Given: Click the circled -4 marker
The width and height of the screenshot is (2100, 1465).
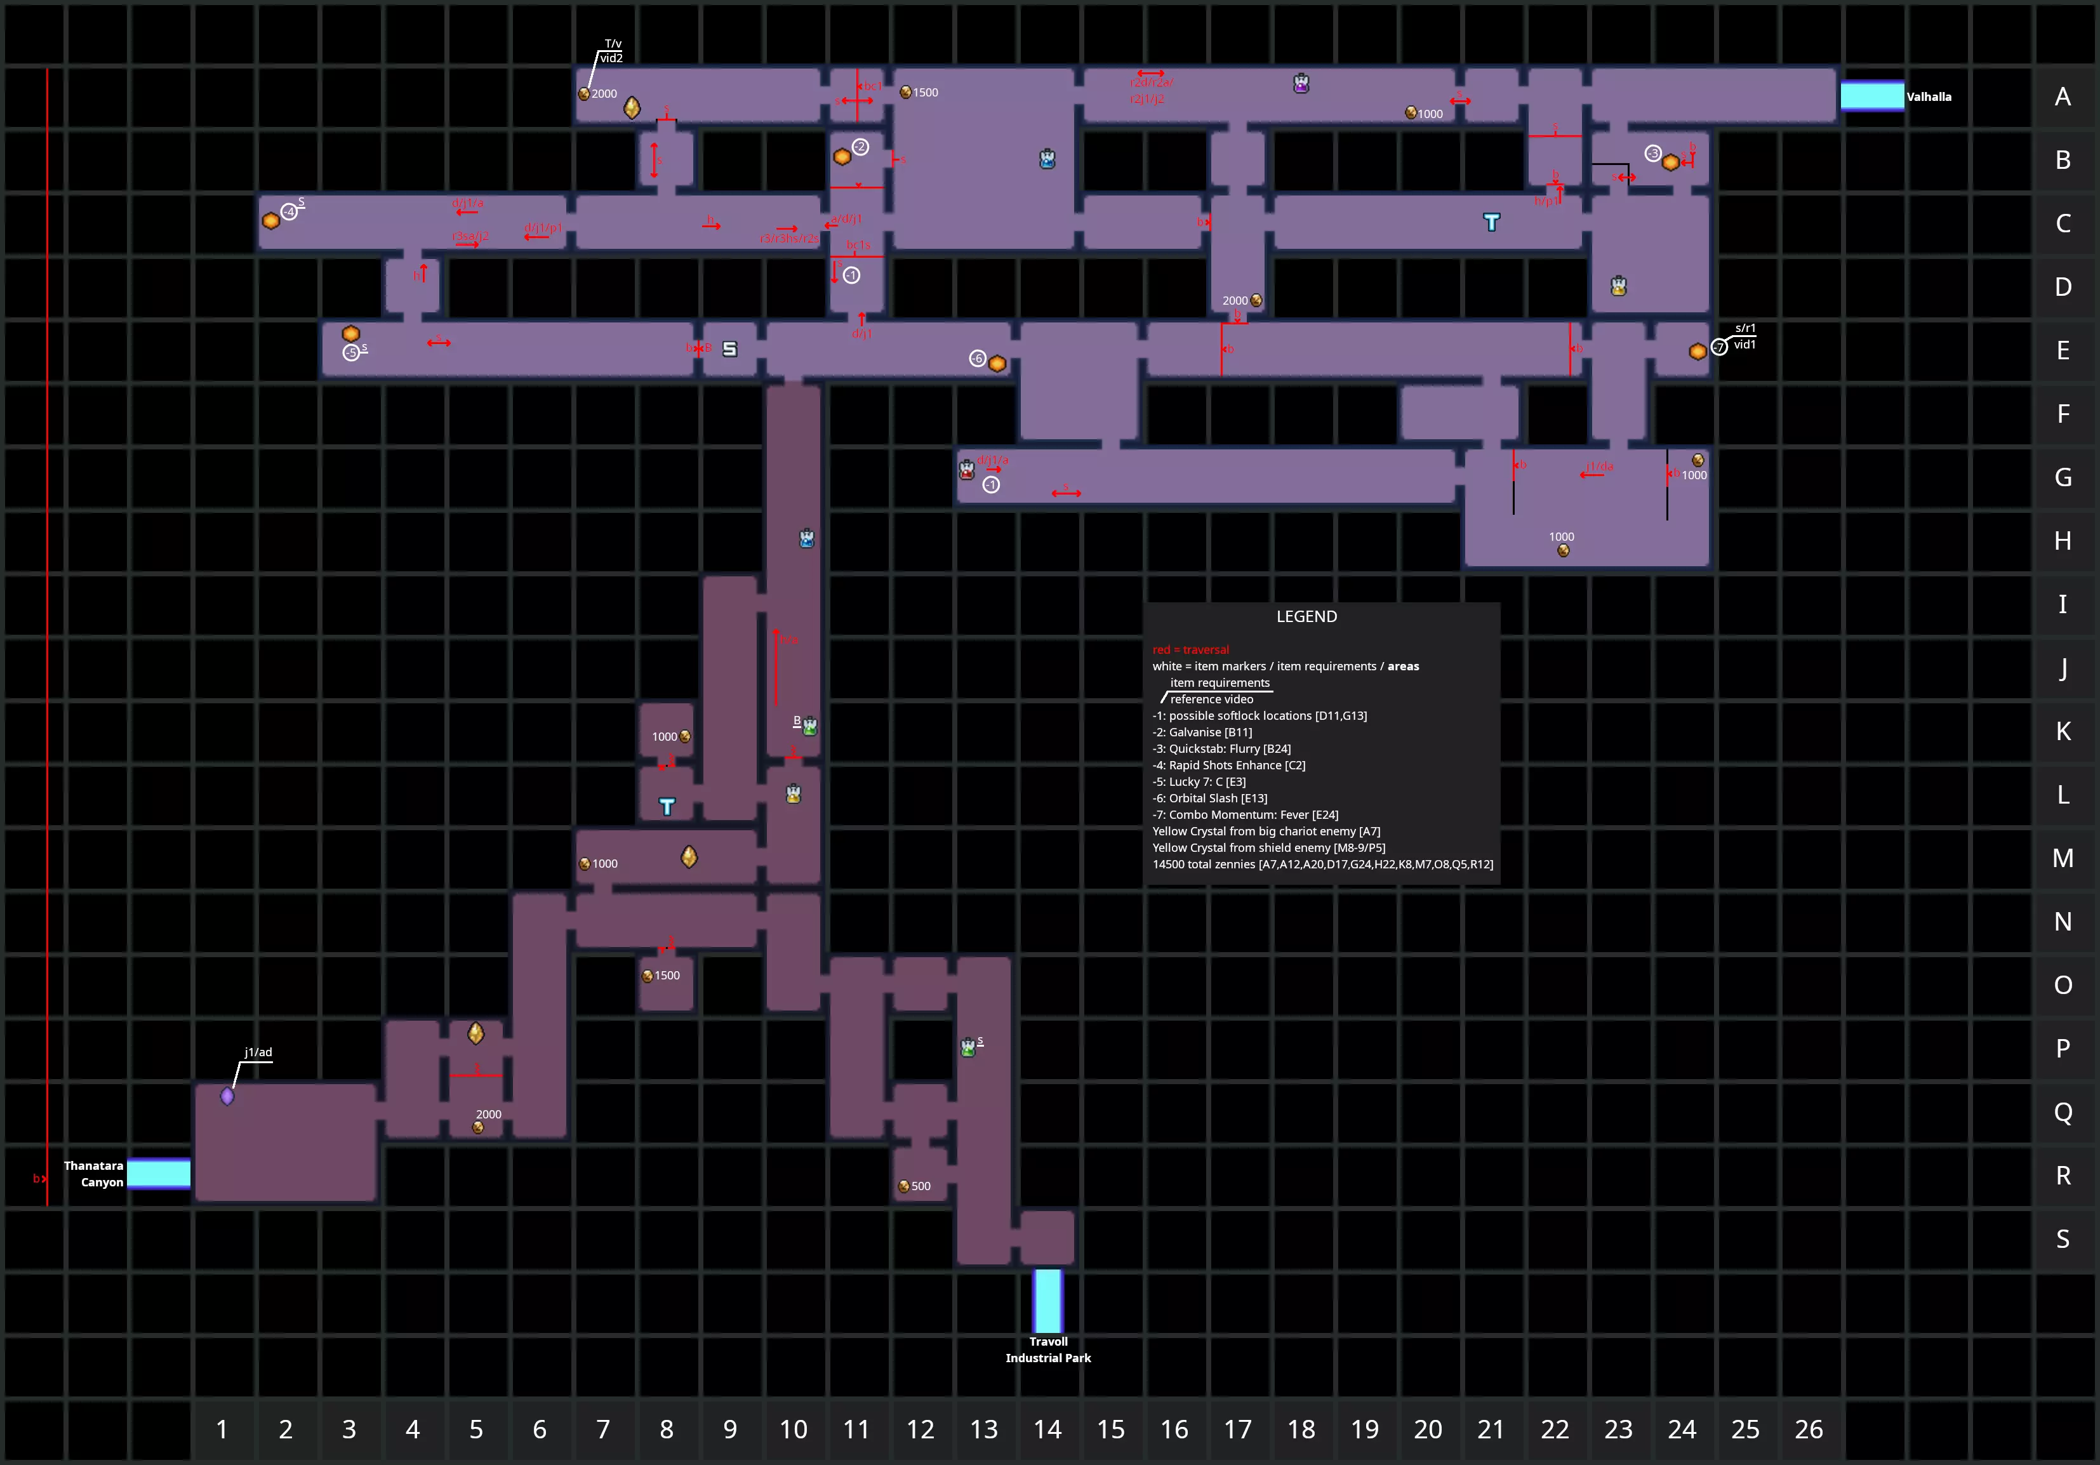Looking at the screenshot, I should [x=289, y=212].
